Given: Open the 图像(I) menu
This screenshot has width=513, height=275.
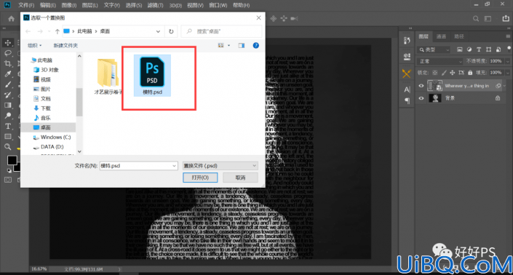Looking at the screenshot, I should (68, 5).
